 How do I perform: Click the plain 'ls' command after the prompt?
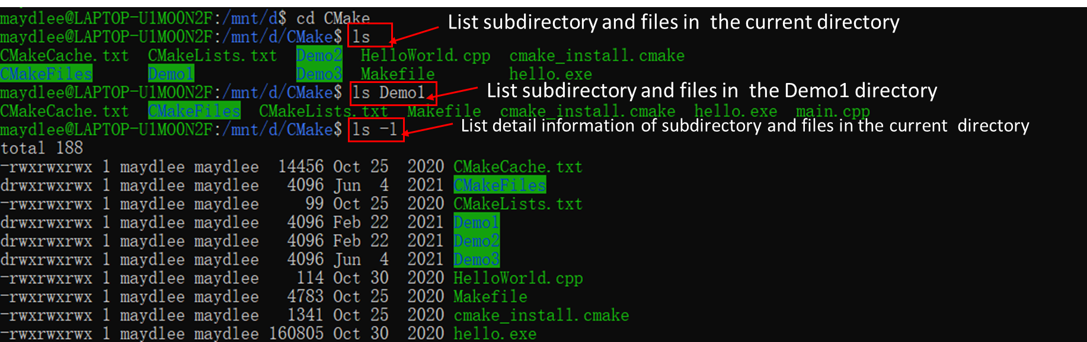point(361,37)
